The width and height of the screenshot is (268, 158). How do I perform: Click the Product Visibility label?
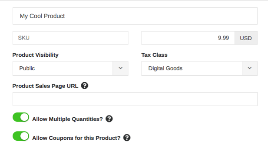35,55
